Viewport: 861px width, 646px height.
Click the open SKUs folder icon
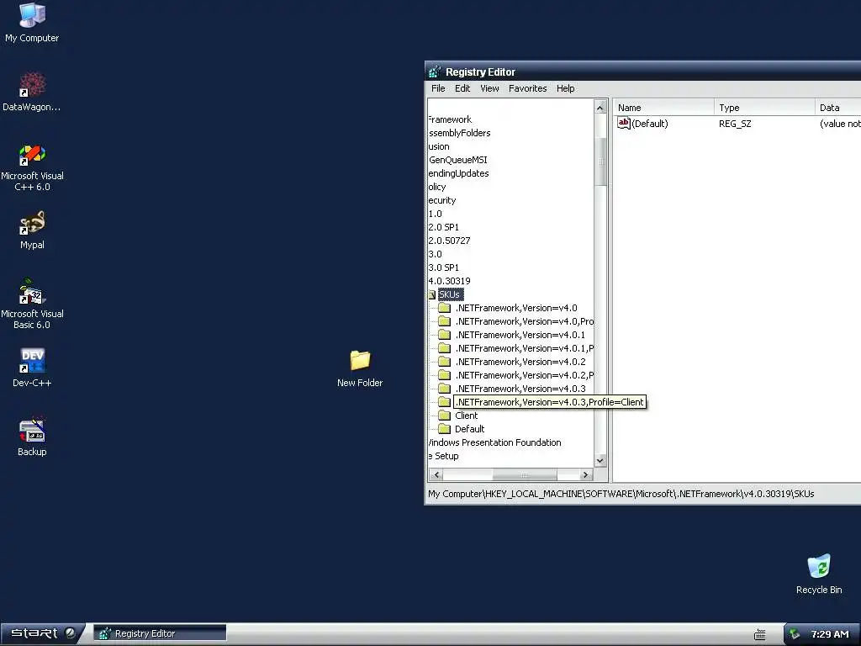(431, 294)
